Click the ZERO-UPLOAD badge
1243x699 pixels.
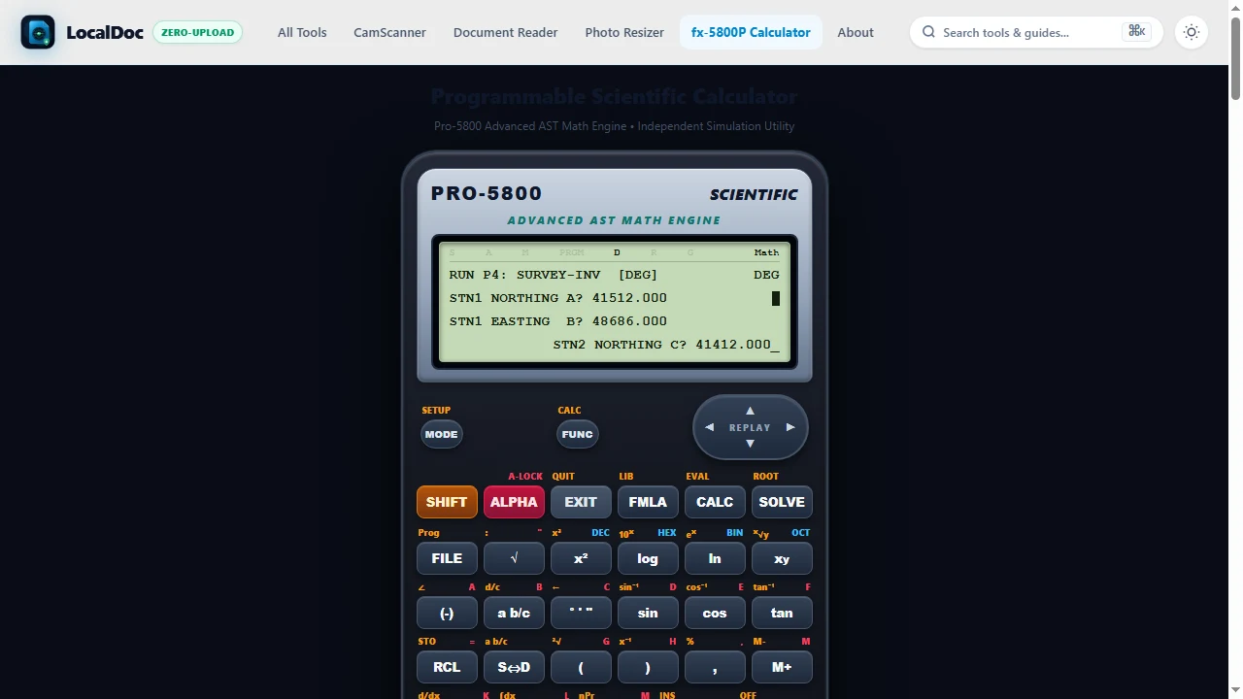pyautogui.click(x=198, y=32)
